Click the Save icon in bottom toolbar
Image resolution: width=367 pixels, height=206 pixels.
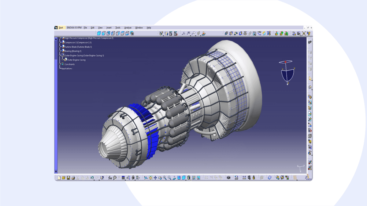[69, 178]
